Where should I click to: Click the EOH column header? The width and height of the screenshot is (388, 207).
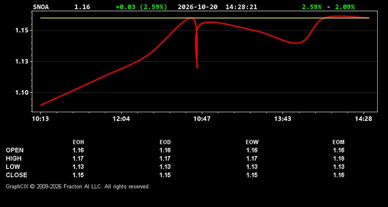pos(78,142)
